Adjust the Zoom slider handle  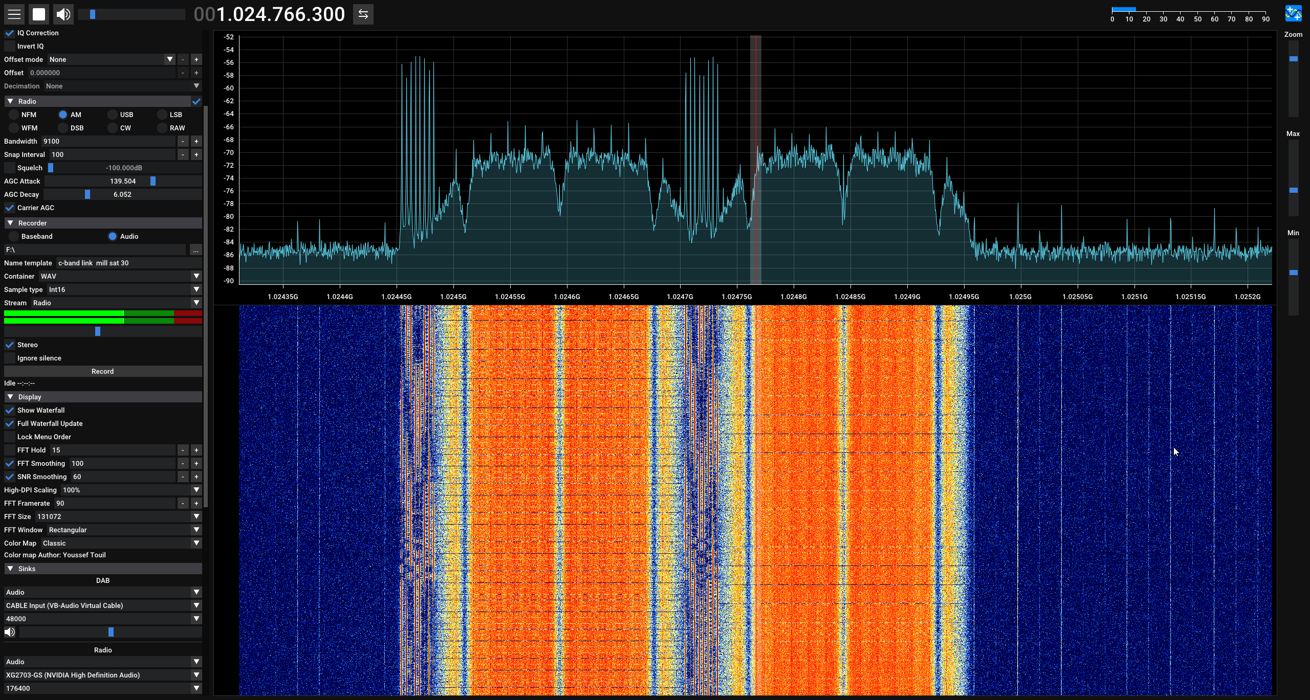click(1294, 59)
